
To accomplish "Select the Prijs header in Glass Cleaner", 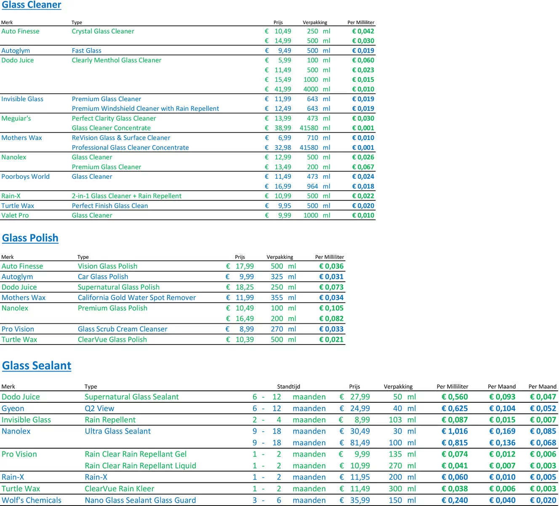I will [278, 22].
